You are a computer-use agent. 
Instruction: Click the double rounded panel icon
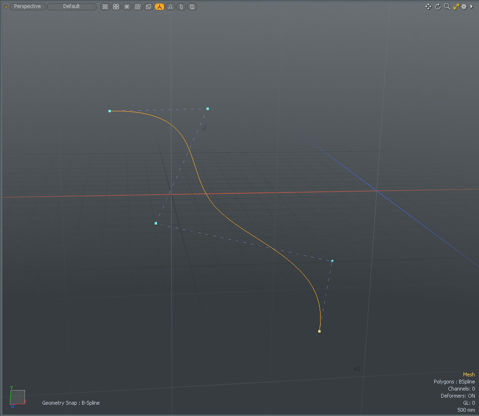(192, 7)
